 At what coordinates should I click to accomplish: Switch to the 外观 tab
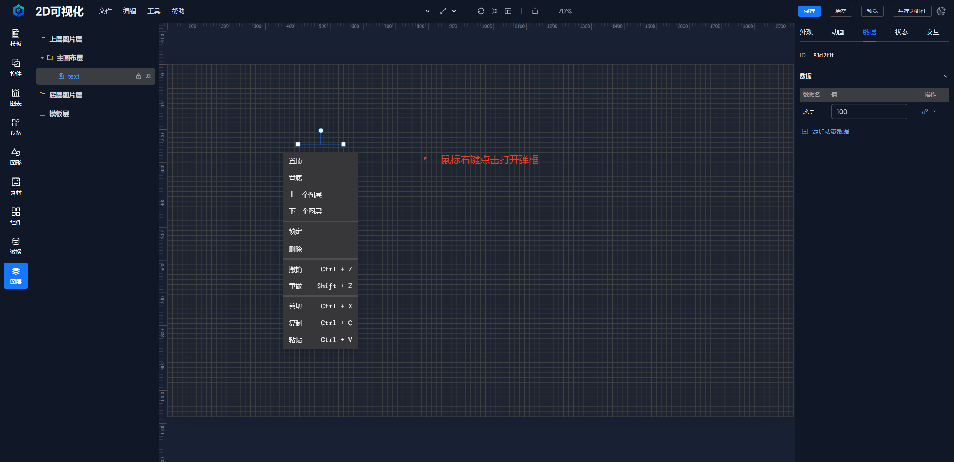(806, 32)
